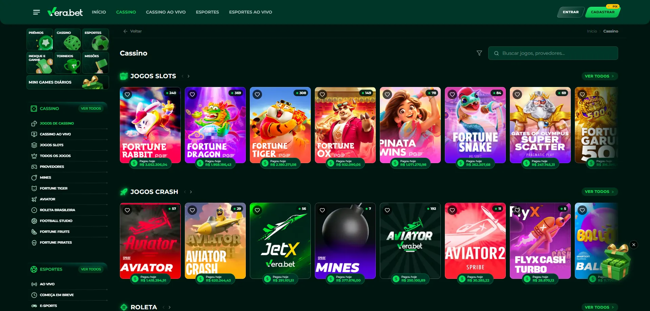Viewport: 650px width, 311px height.
Task: Show next Jogos Crash games arrow
Action: pyautogui.click(x=191, y=192)
